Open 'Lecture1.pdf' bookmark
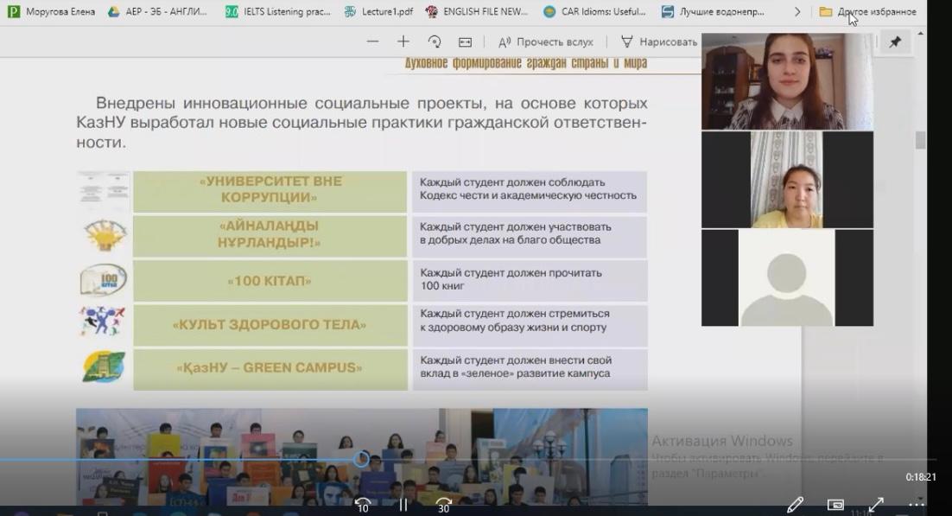This screenshot has height=516, width=952. [x=378, y=11]
